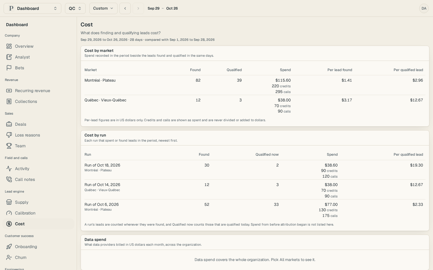Viewport: 433px width, 270px height.
Task: Click the Per lead found column header
Action: (x=340, y=70)
